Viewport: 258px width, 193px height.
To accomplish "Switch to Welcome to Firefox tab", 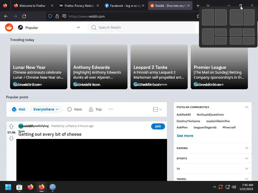I will (x=32, y=6).
